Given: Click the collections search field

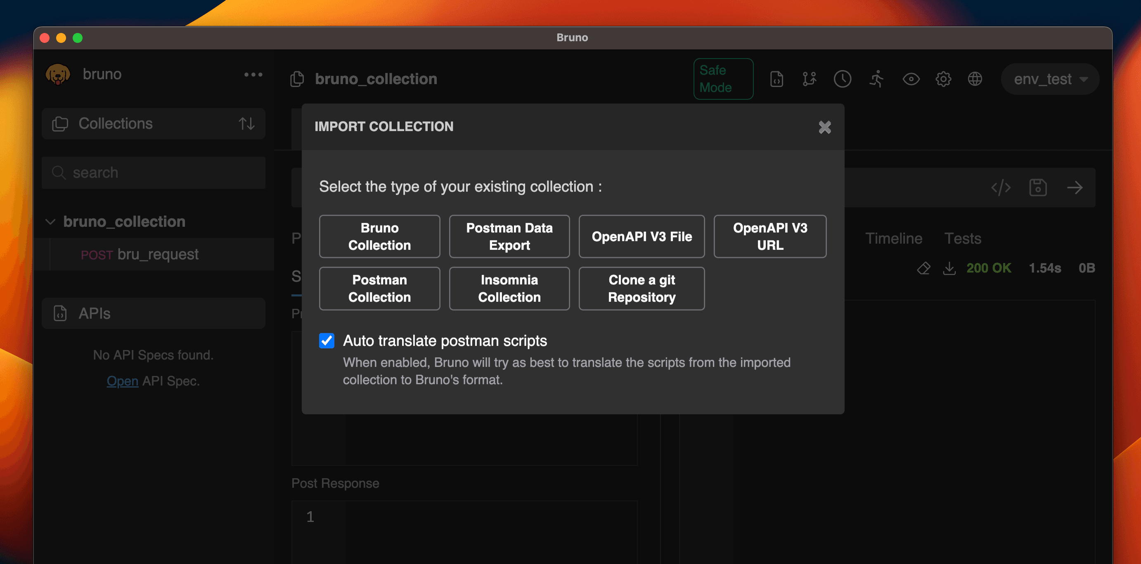Looking at the screenshot, I should [x=154, y=172].
